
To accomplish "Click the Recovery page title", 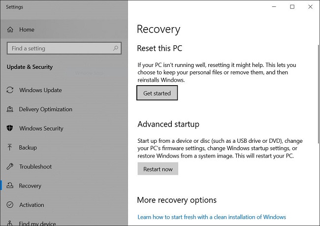I will pos(159,30).
